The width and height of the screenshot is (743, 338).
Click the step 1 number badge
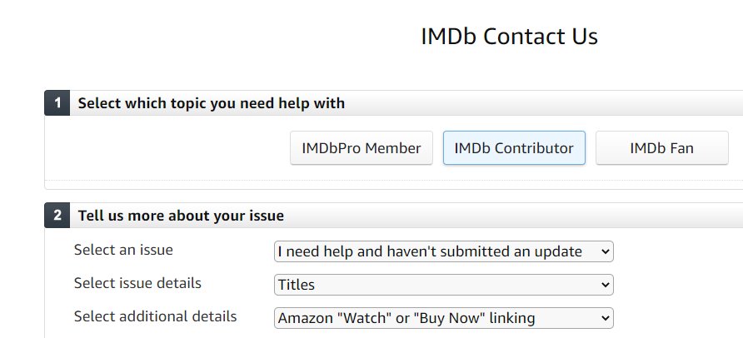(x=57, y=103)
